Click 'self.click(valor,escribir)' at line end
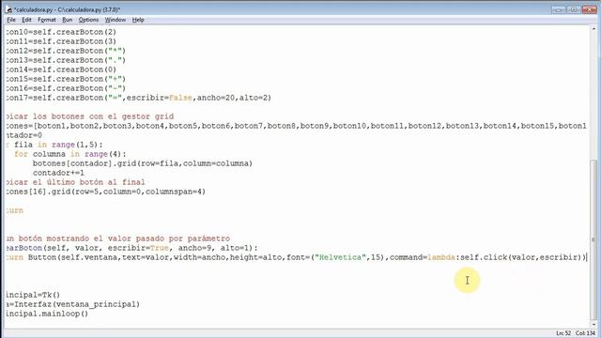 click(x=521, y=257)
